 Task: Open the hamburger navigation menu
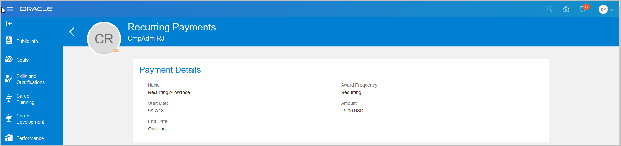coord(10,9)
